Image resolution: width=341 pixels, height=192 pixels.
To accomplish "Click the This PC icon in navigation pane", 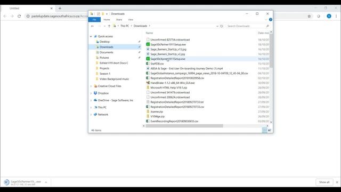I will click(95, 107).
